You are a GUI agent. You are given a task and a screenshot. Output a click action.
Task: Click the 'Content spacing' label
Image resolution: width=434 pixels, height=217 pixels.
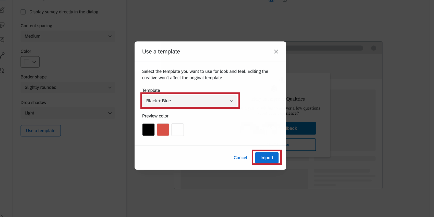coord(37,26)
